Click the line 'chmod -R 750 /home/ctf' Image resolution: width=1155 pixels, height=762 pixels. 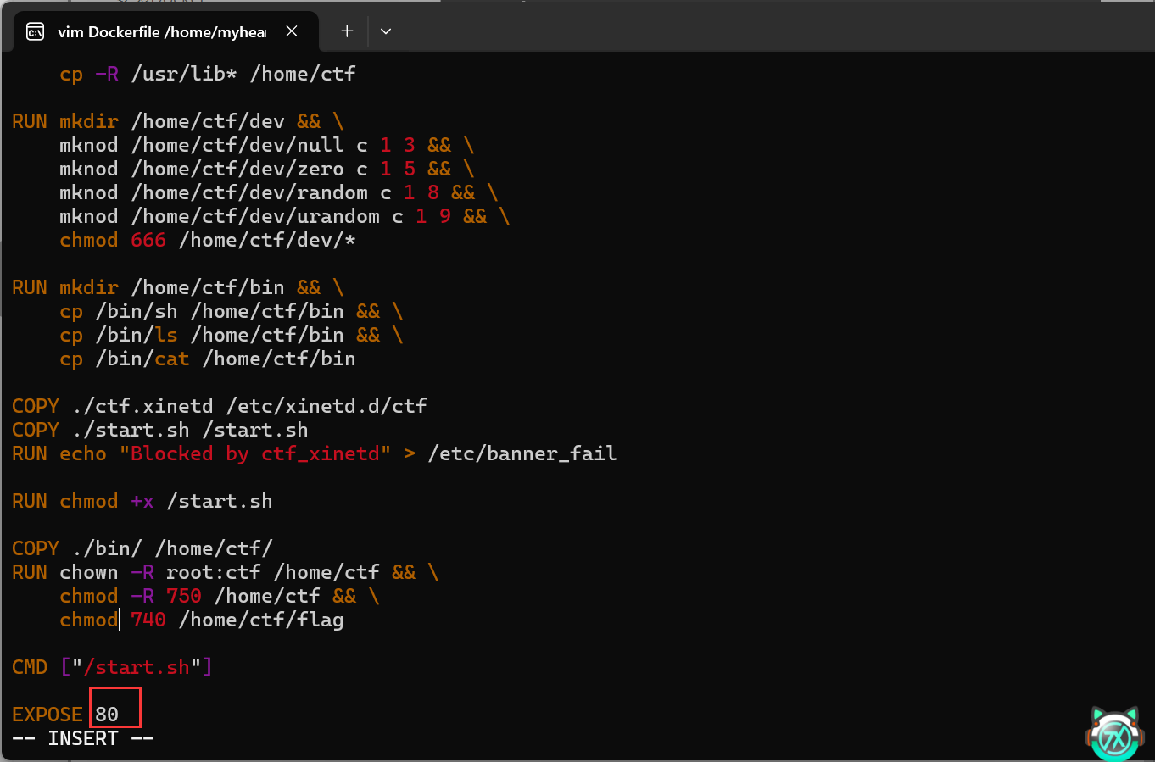(220, 597)
